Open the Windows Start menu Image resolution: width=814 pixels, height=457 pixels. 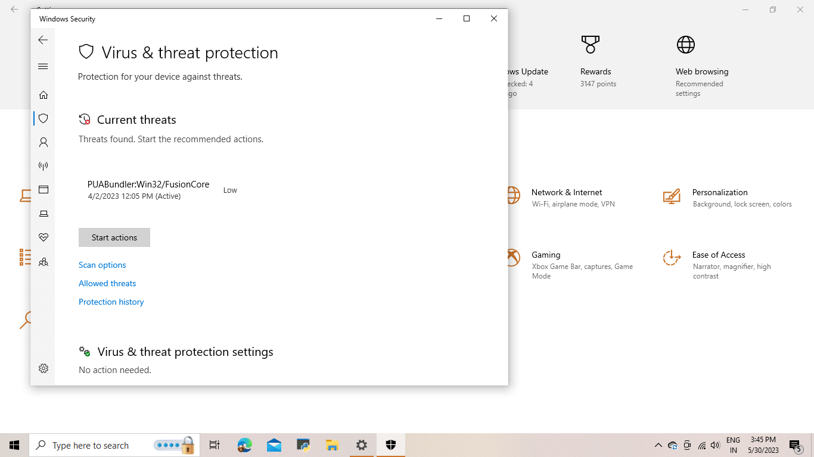14,445
